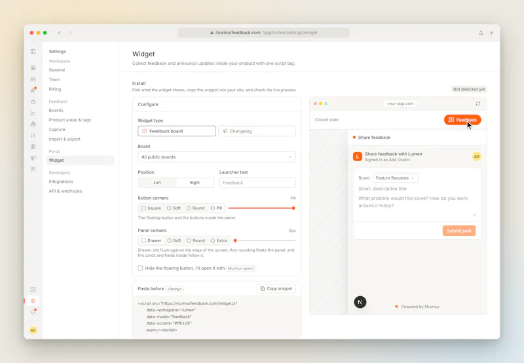The image size is (524, 363).
Task: Click the orange Feedback launcher button
Action: coord(462,120)
